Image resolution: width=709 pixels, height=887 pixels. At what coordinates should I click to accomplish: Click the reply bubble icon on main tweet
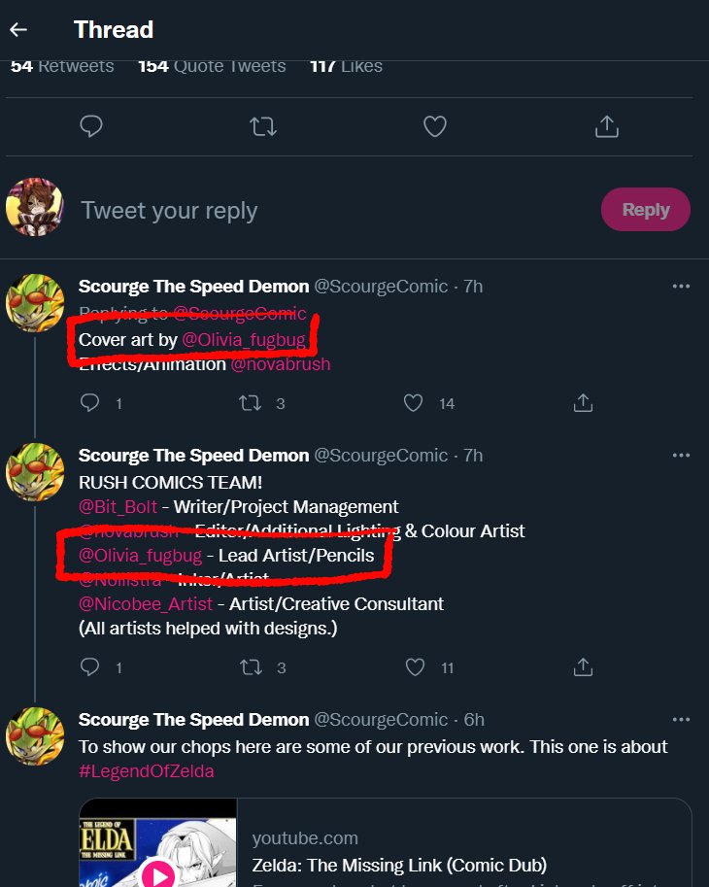(x=91, y=126)
